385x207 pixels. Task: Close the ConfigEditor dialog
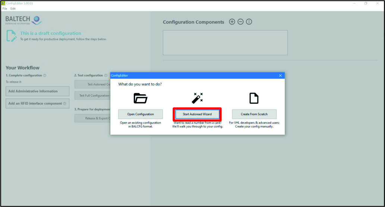280,76
